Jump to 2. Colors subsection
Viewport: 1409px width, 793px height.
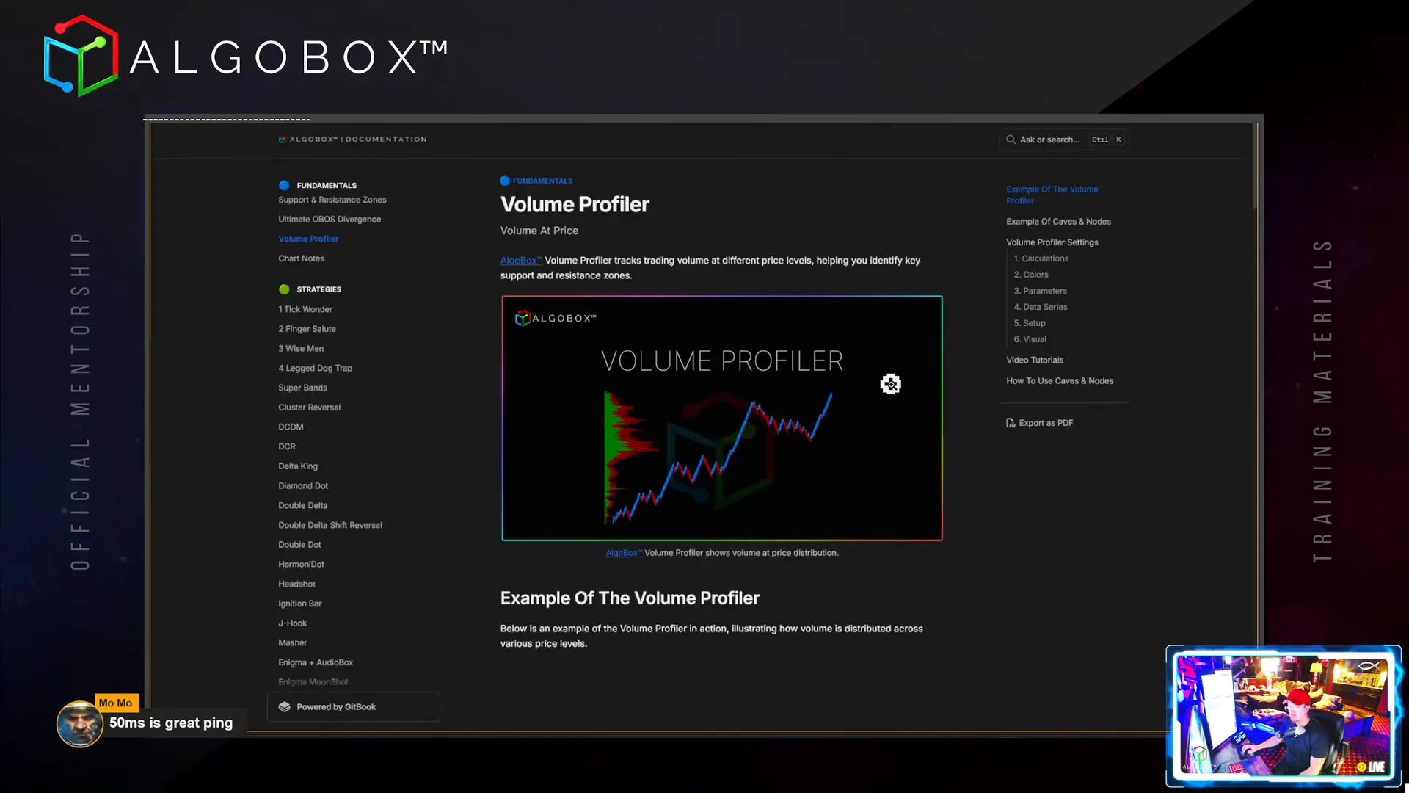[1030, 275]
